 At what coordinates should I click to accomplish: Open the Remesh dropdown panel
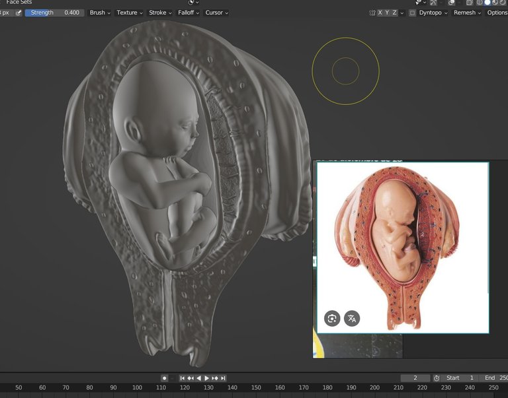point(467,13)
